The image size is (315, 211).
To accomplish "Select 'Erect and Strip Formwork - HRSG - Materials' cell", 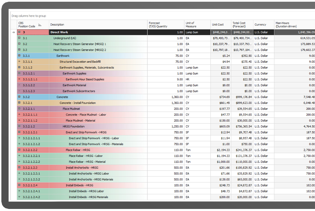I will 98,144.
